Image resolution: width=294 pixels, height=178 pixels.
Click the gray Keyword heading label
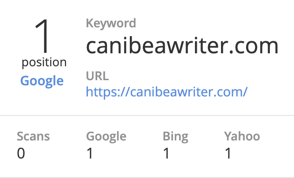click(111, 24)
